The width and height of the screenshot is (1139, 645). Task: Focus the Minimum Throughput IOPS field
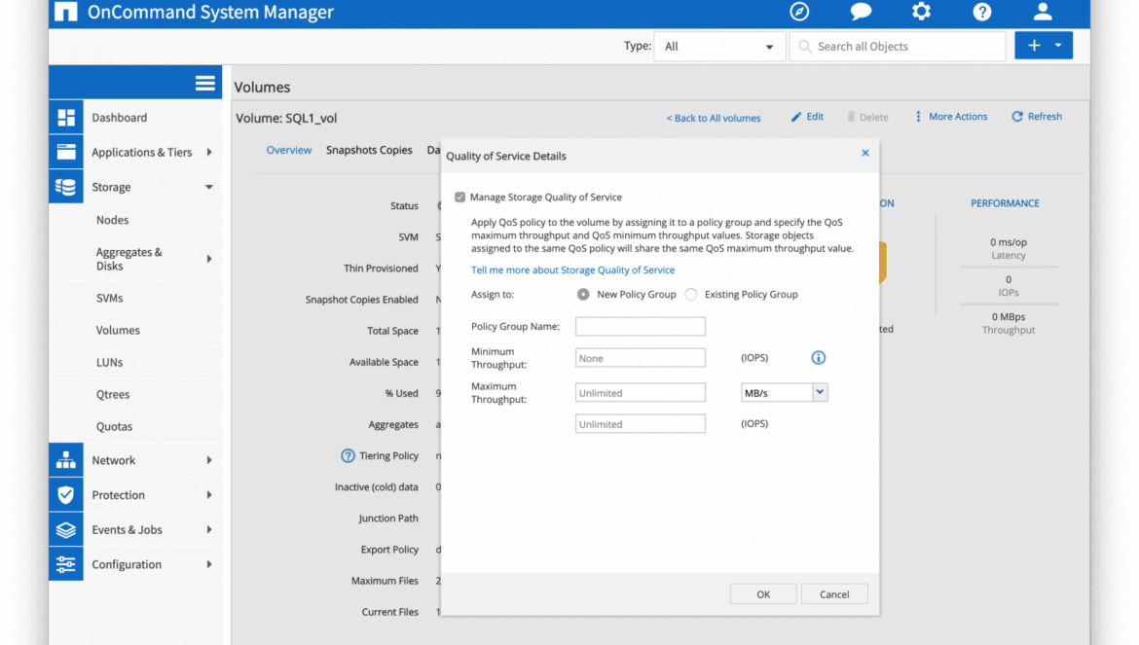[640, 358]
